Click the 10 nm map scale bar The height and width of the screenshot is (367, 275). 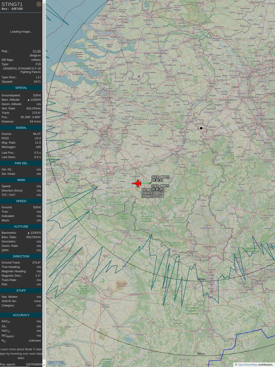click(x=56, y=363)
